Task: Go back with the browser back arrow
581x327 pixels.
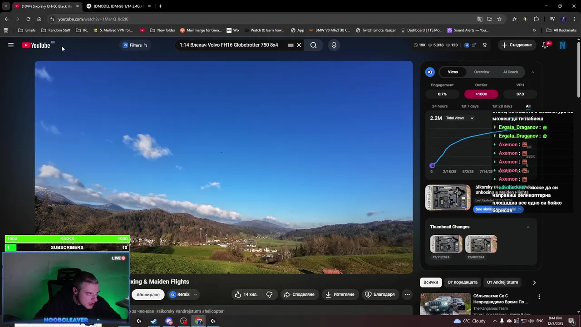Action: [6, 19]
